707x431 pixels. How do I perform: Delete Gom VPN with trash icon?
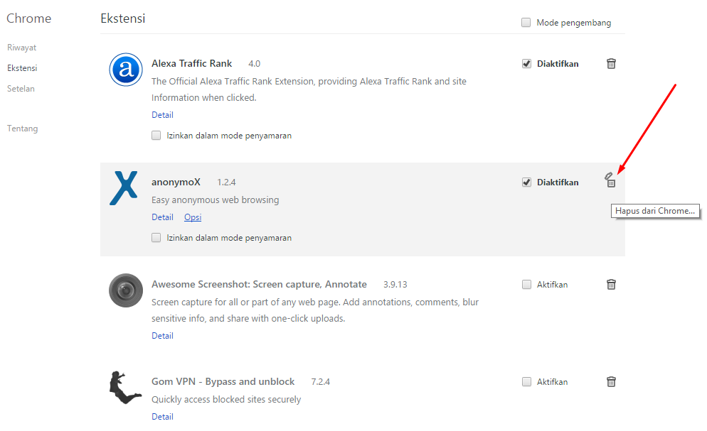tap(611, 381)
